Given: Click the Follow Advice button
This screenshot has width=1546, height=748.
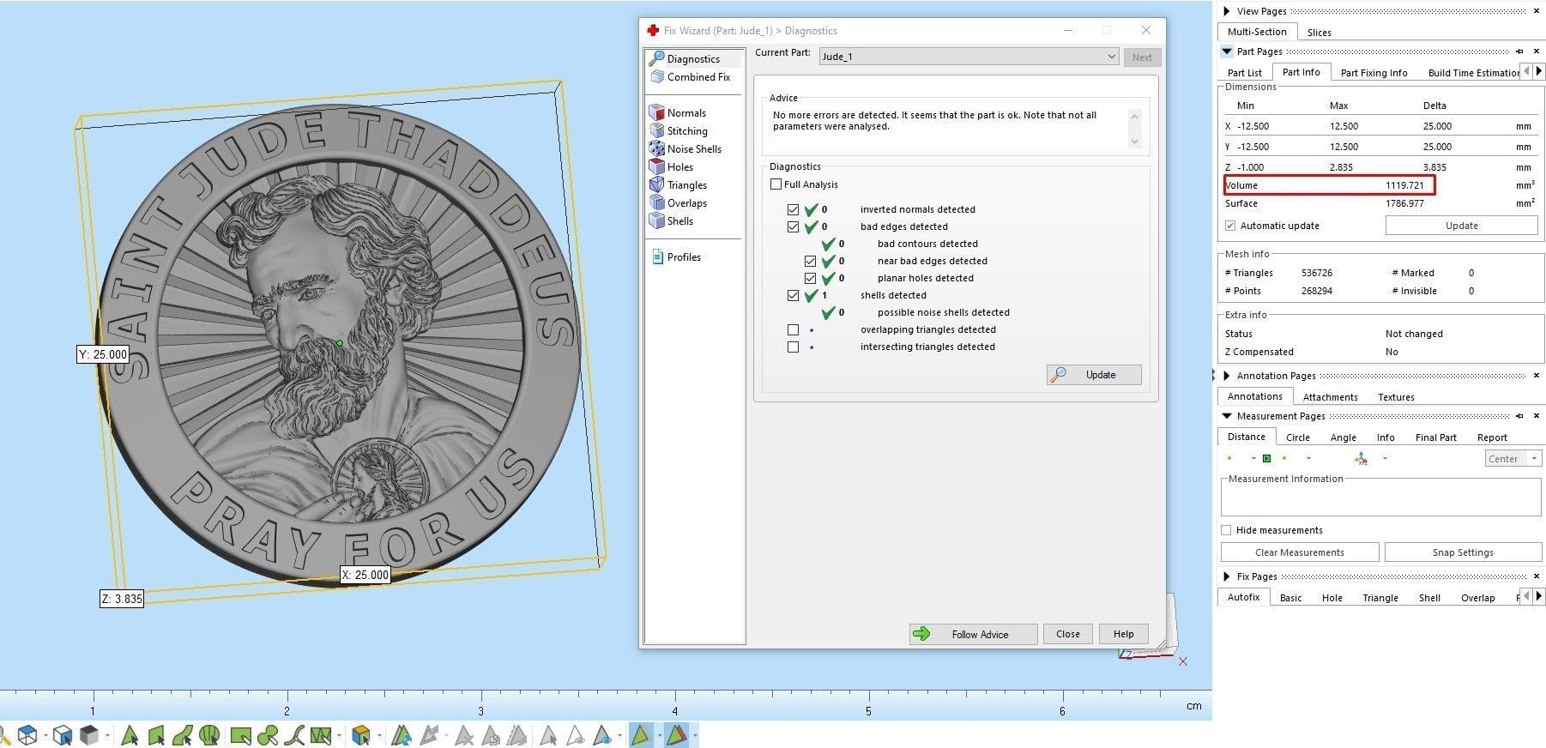Looking at the screenshot, I should click(973, 634).
